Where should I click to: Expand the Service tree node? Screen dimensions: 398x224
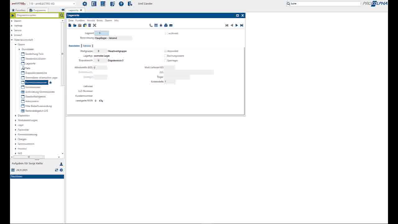12,30
